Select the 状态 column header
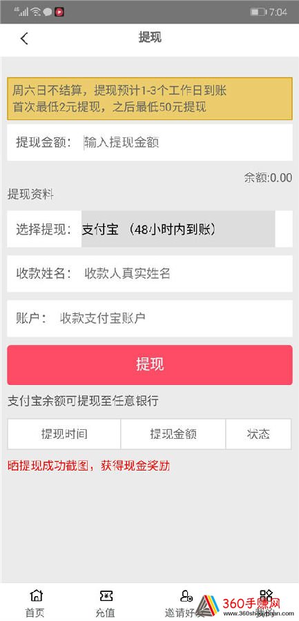Image resolution: width=299 pixels, height=621 pixels. [x=258, y=434]
